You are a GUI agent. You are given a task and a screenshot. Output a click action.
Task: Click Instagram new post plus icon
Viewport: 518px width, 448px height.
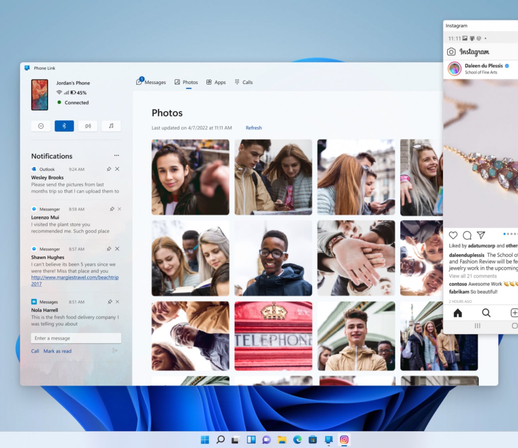(514, 313)
